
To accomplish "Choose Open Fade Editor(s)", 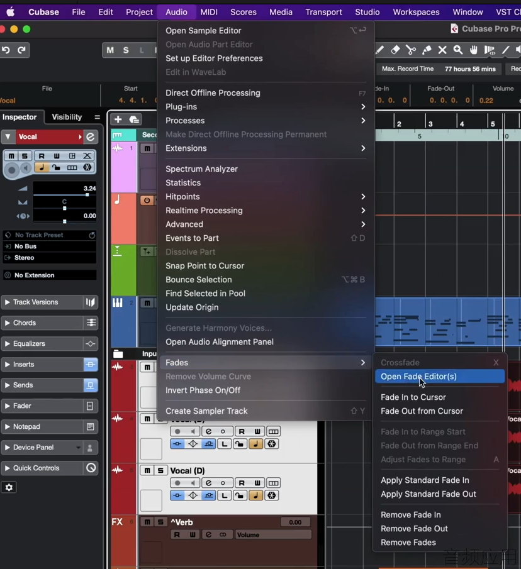I will (x=440, y=377).
